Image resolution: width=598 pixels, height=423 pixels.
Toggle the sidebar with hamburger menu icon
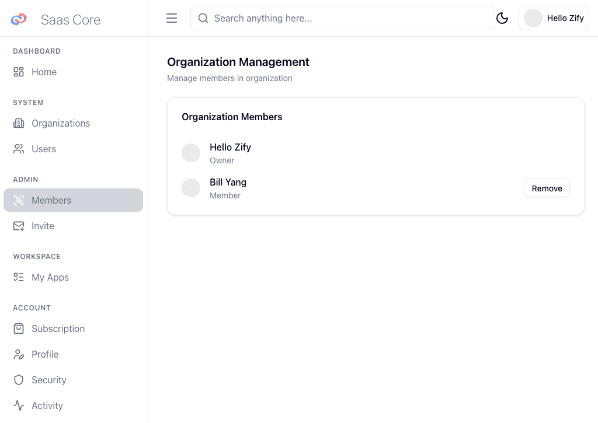coord(172,18)
